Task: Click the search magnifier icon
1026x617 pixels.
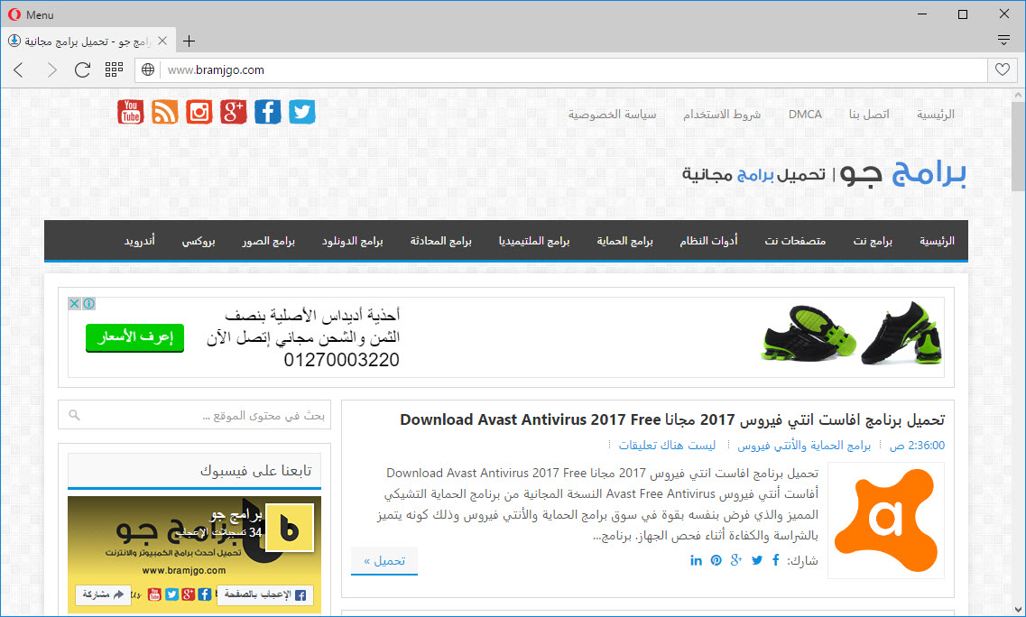Action: 75,416
